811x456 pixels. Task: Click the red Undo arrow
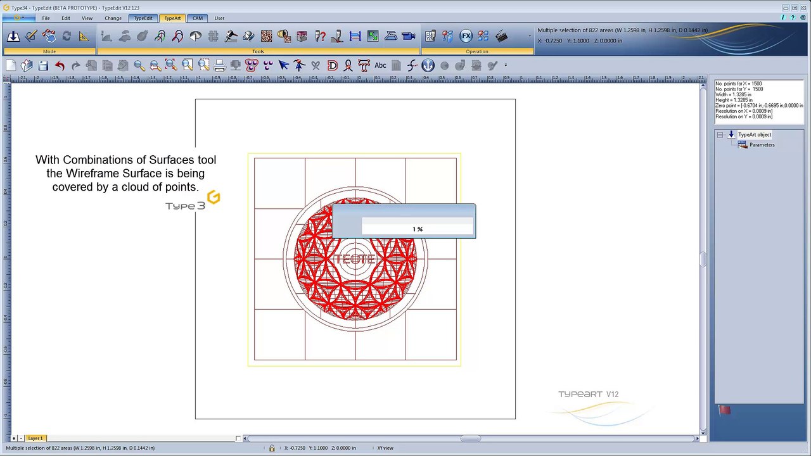point(60,65)
